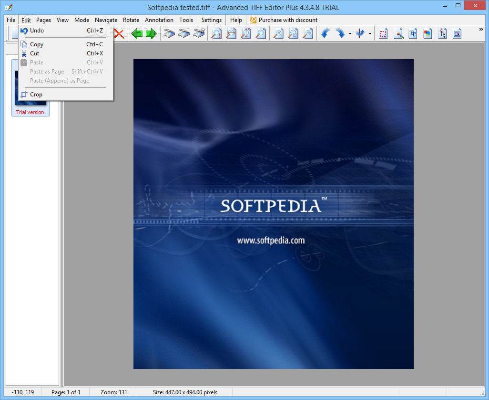Click the red X delete page icon
The image size is (489, 400).
119,33
